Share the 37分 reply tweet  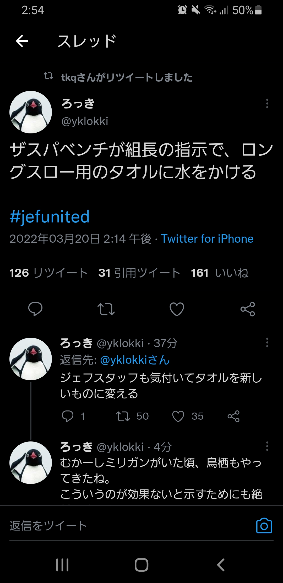pyautogui.click(x=233, y=416)
